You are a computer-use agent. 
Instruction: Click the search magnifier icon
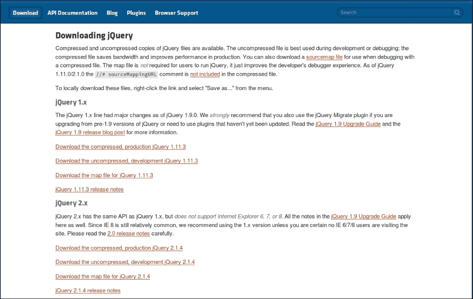pos(457,12)
